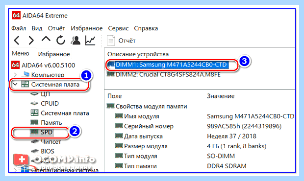Click the memory chip icon next to SPD
Image resolution: width=304 pixels, height=181 pixels.
click(x=34, y=132)
